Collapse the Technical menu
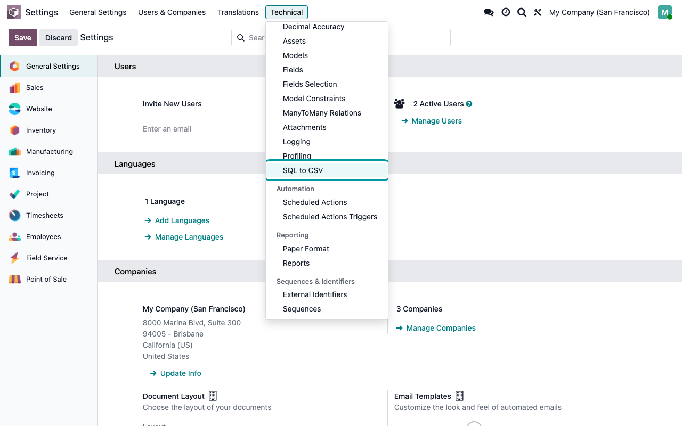 tap(287, 12)
